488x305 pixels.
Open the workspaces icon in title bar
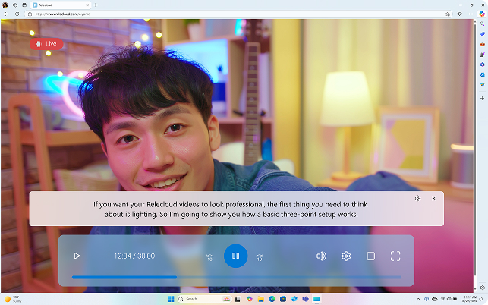(15, 5)
